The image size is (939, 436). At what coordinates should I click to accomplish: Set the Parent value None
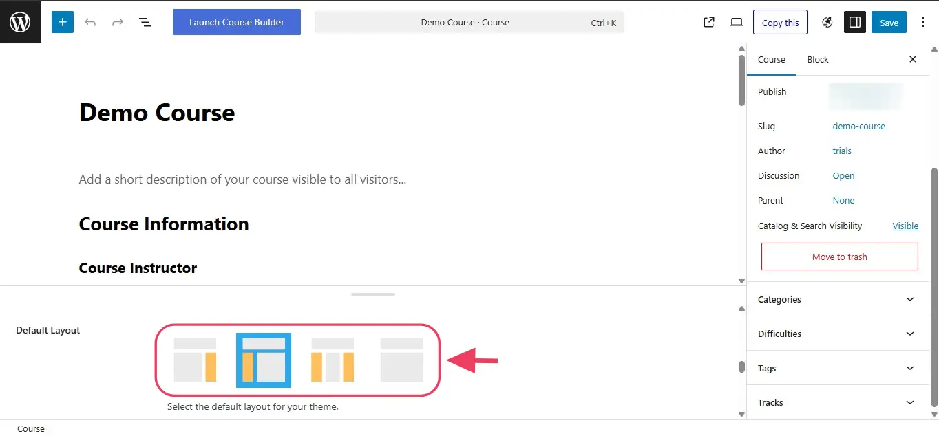[x=843, y=200]
